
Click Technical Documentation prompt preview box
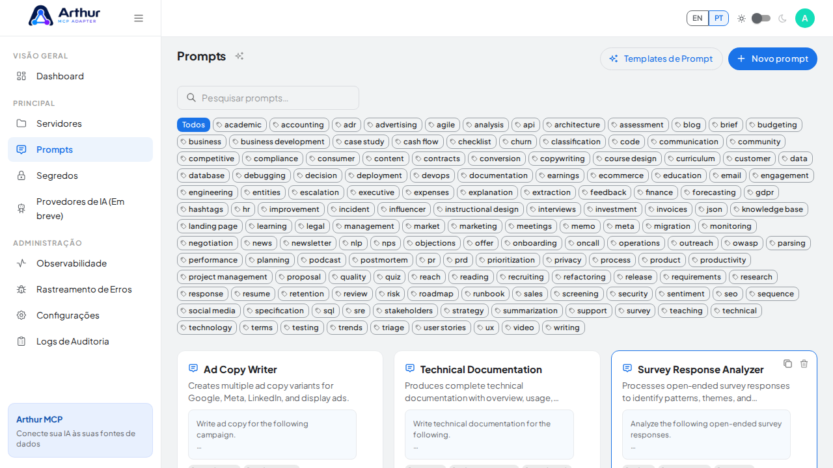[489, 434]
